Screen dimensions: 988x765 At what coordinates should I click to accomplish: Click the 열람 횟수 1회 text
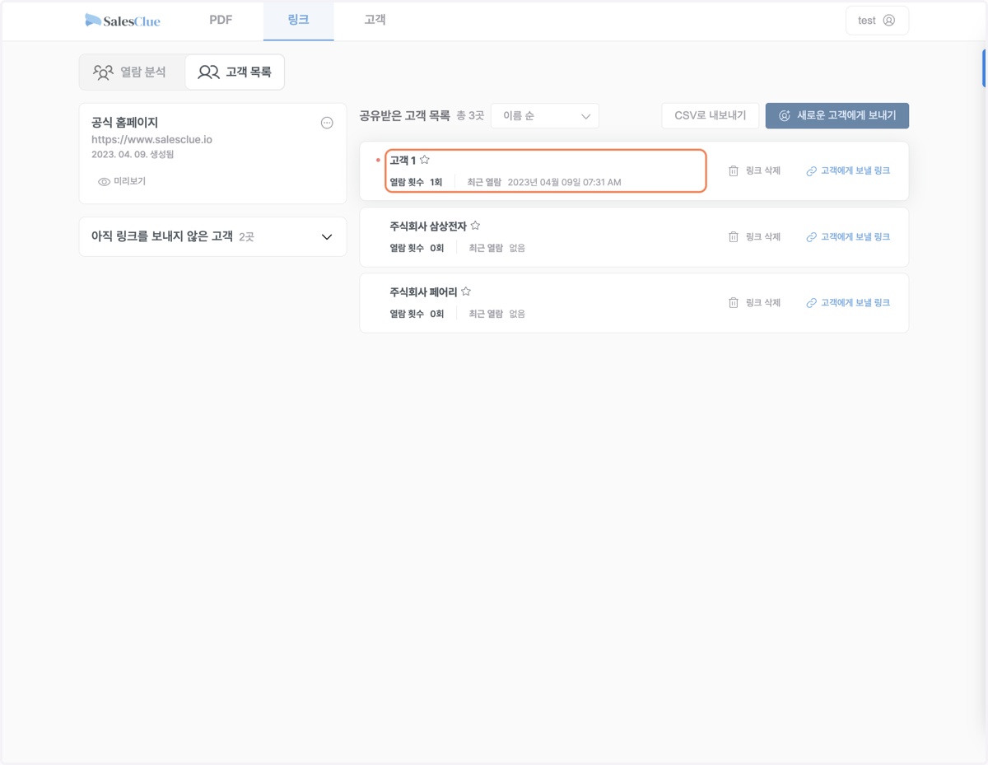[416, 182]
